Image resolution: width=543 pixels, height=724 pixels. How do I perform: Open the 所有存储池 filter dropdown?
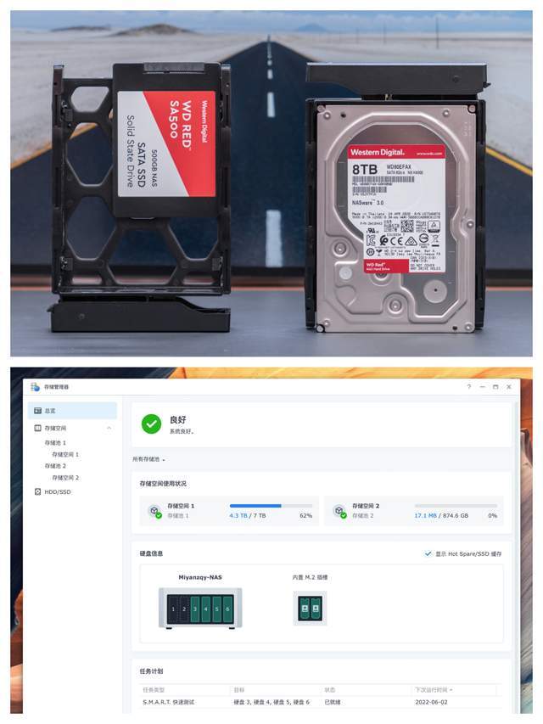[x=148, y=459]
